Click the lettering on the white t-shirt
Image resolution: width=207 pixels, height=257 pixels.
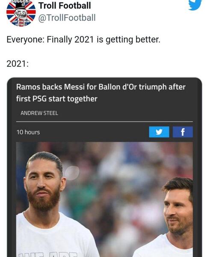pos(47,254)
